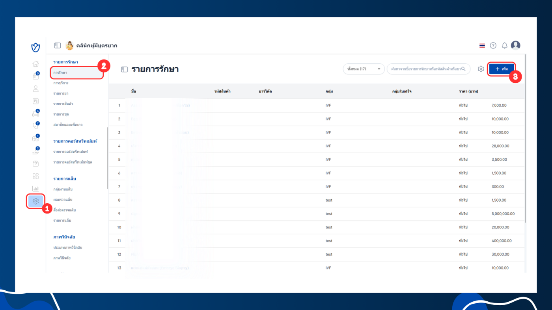Click the กลุ่มใบเสร็จ column header
This screenshot has height=310, width=552.
(x=402, y=91)
